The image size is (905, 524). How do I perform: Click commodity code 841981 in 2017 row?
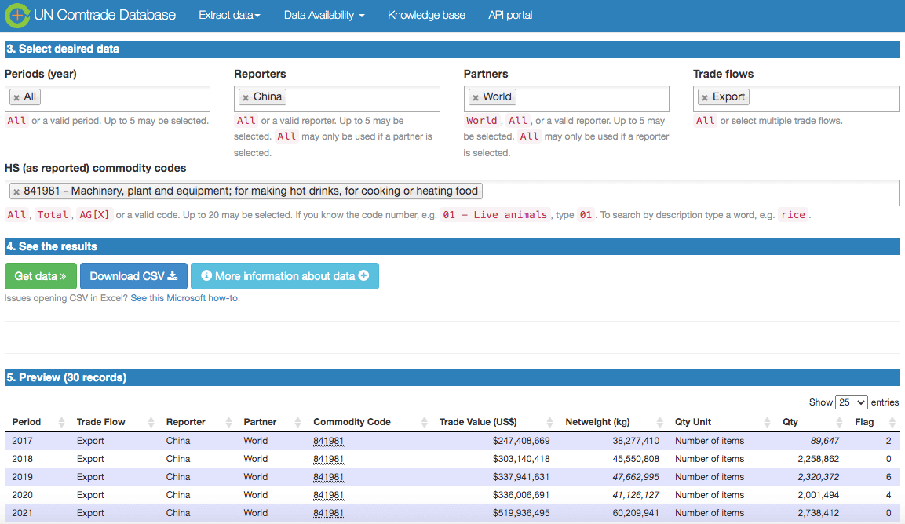[x=328, y=441]
